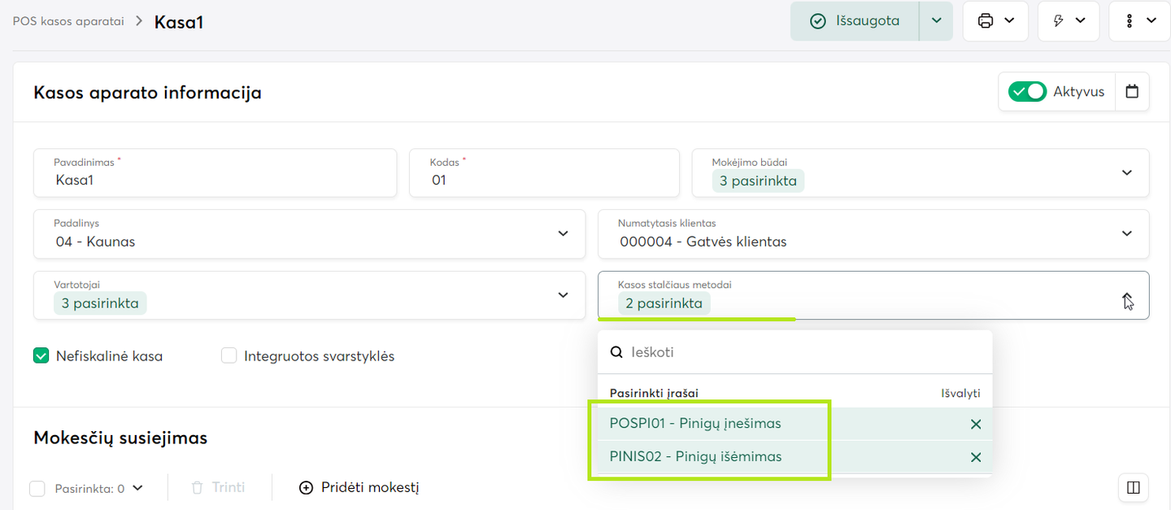Click the calendar icon beside Aktyvus
1171x510 pixels.
click(1132, 92)
